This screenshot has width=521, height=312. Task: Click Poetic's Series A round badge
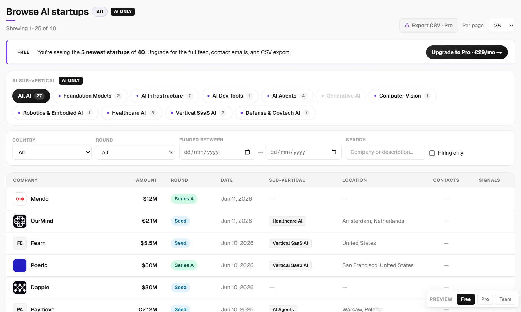click(x=184, y=265)
